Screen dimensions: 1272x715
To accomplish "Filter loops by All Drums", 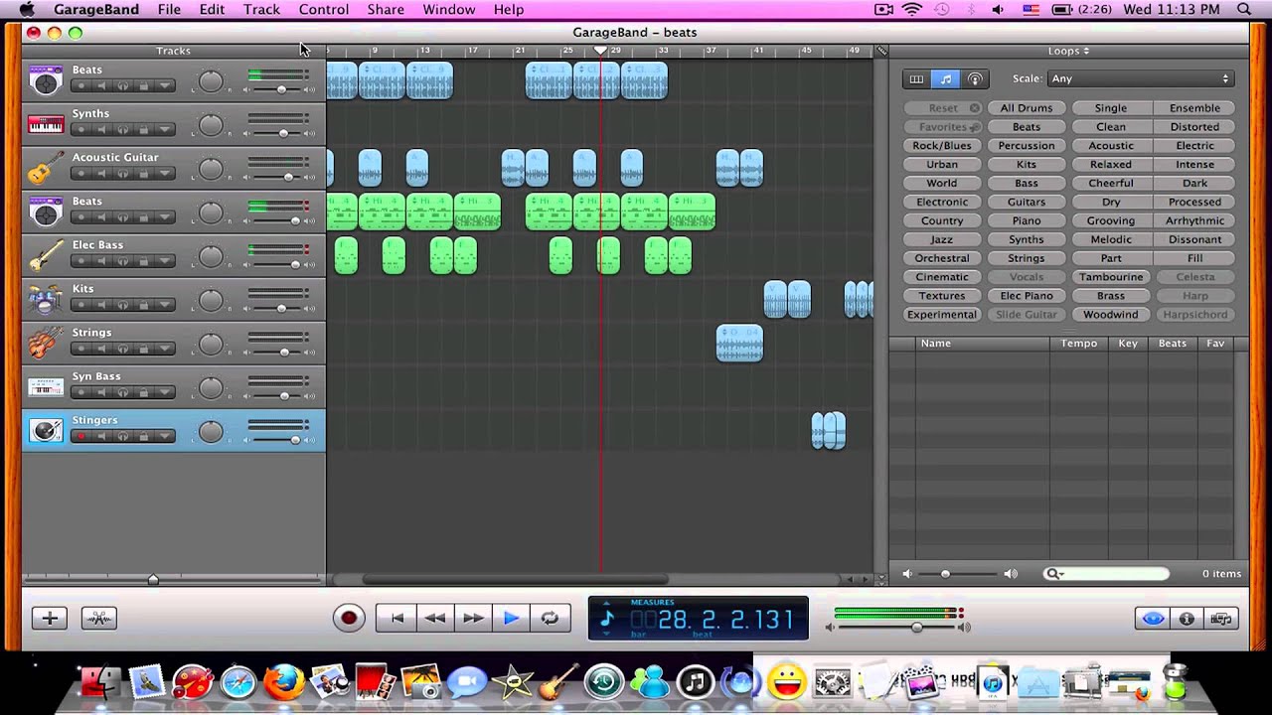I will coord(1027,108).
